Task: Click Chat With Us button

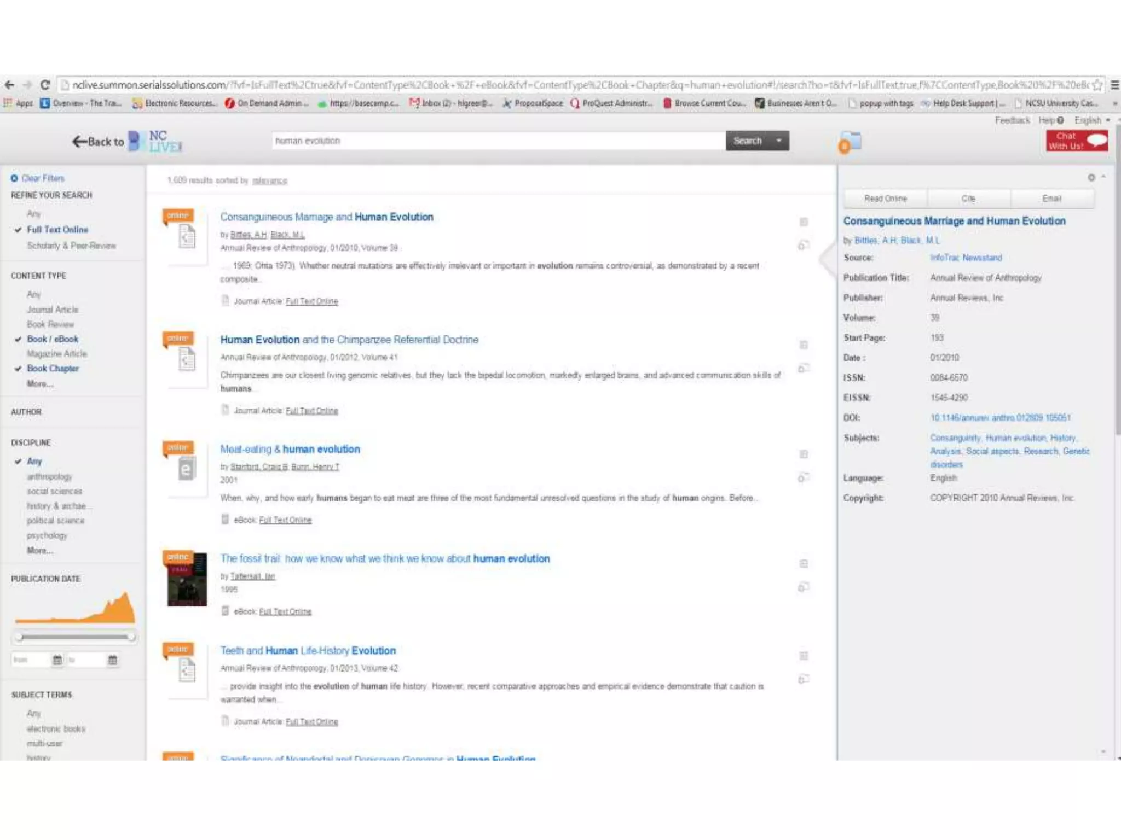Action: [1077, 141]
